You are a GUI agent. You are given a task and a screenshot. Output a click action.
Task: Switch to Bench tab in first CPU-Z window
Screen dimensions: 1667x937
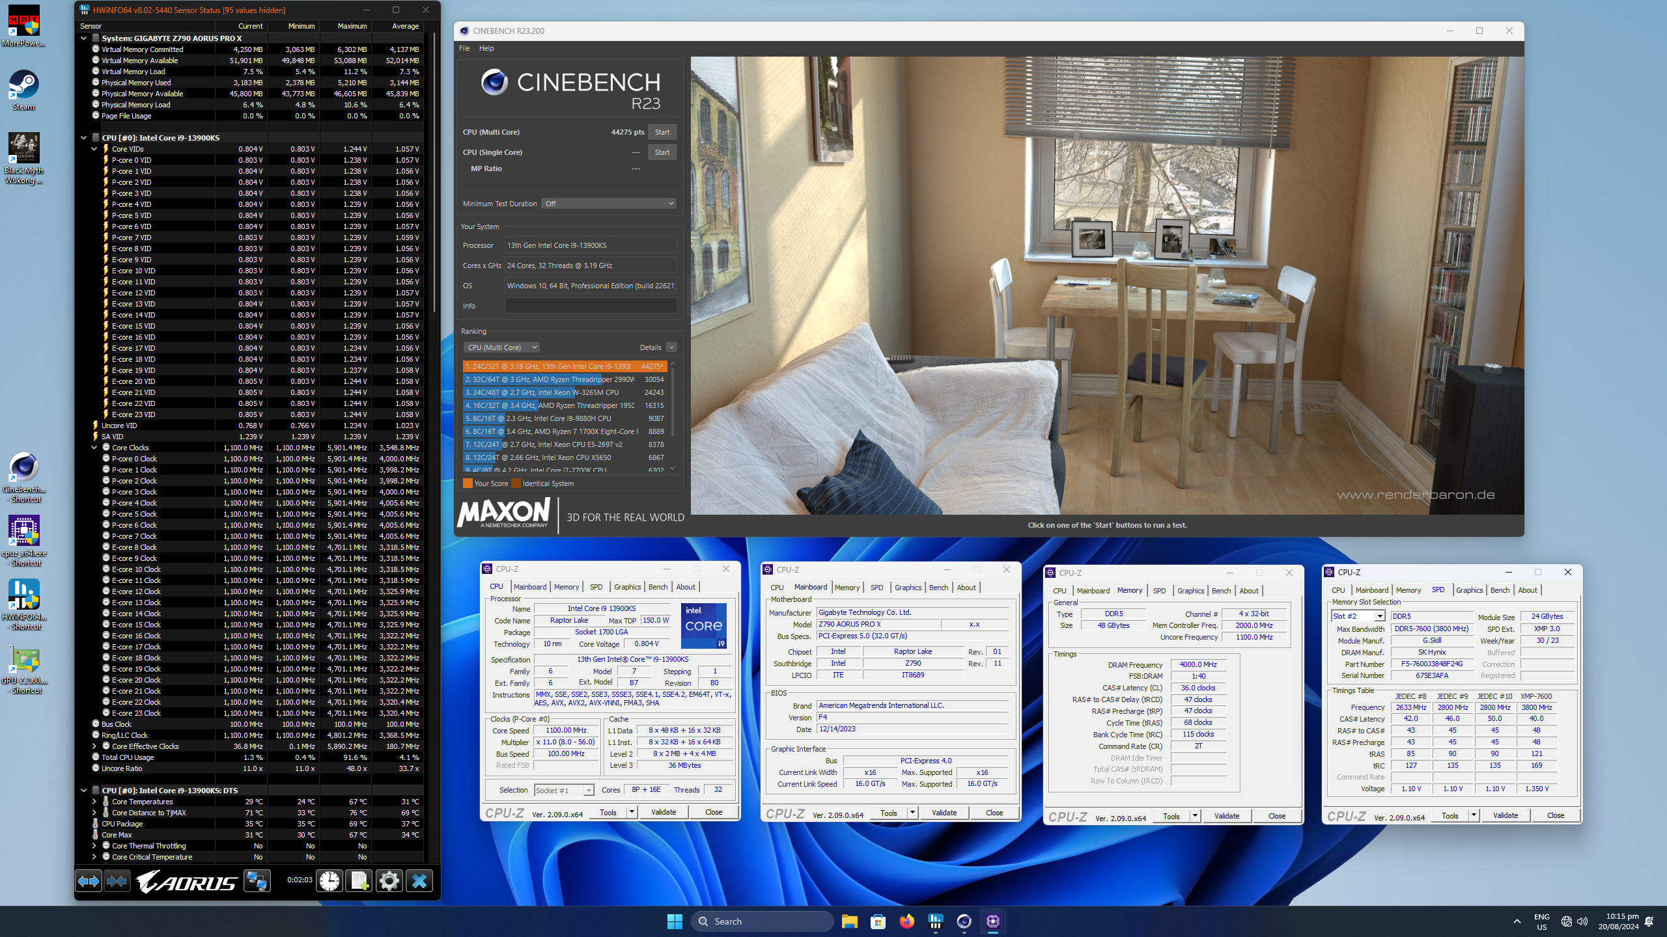[658, 587]
